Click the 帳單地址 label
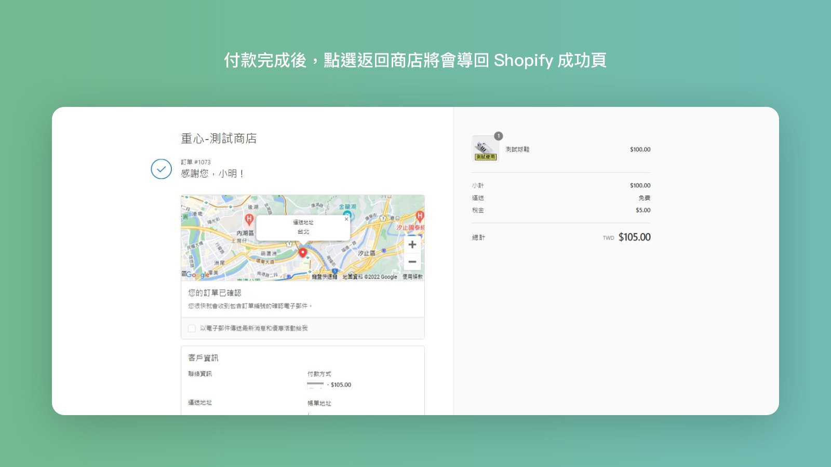The height and width of the screenshot is (467, 831). pos(319,403)
